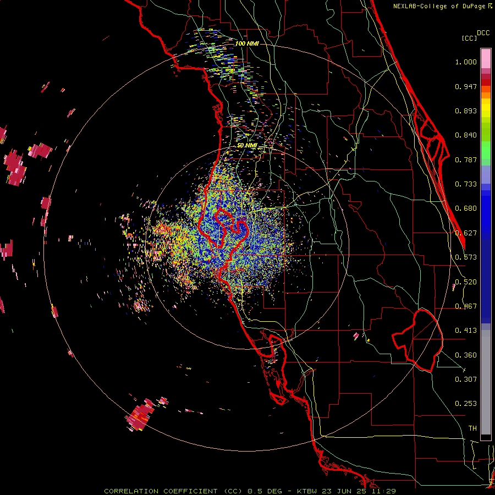Click the 0.733 value on the color scale
This screenshot has height=495, width=495.
pos(466,184)
